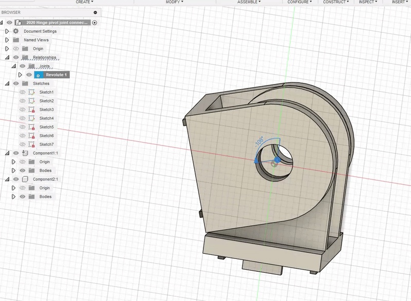Hide the Sketches folder
This screenshot has height=301, width=411.
[16, 84]
